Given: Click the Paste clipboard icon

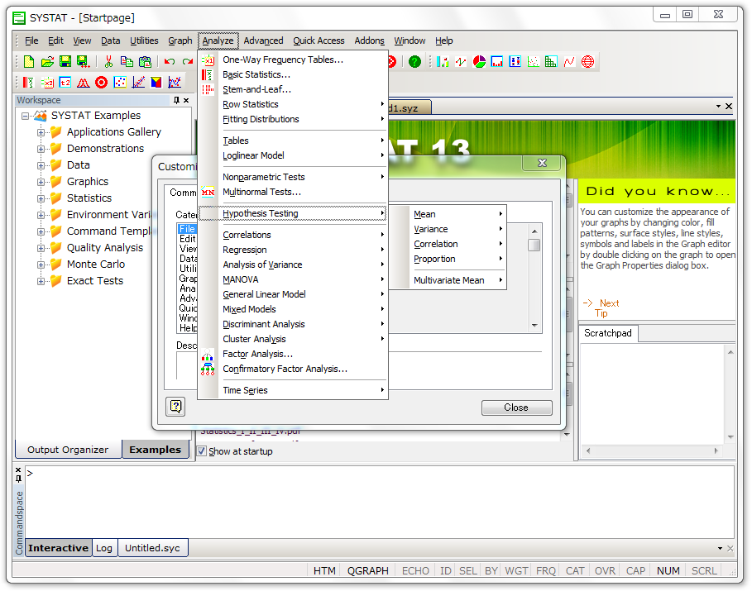Looking at the screenshot, I should pos(145,61).
